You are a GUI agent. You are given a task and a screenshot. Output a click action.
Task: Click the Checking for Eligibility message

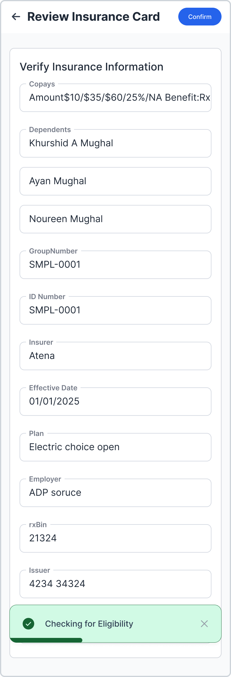(89, 624)
